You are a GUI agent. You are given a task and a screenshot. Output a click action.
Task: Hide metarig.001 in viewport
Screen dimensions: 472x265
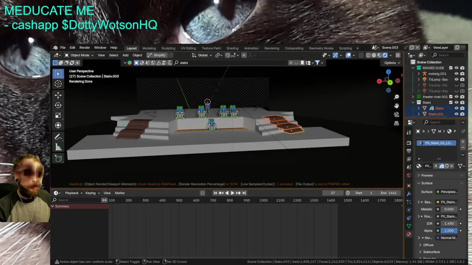[x=457, y=74]
